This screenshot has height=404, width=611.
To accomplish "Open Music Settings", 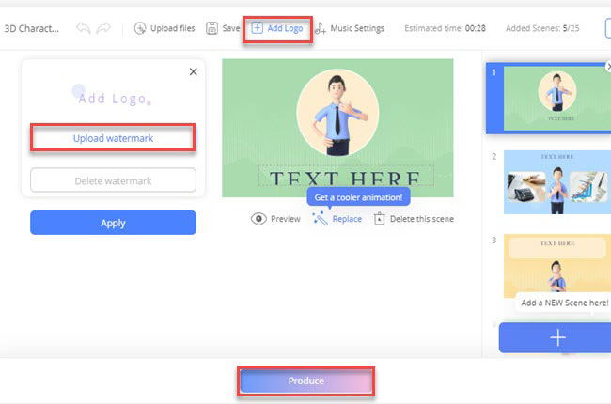I will click(350, 28).
